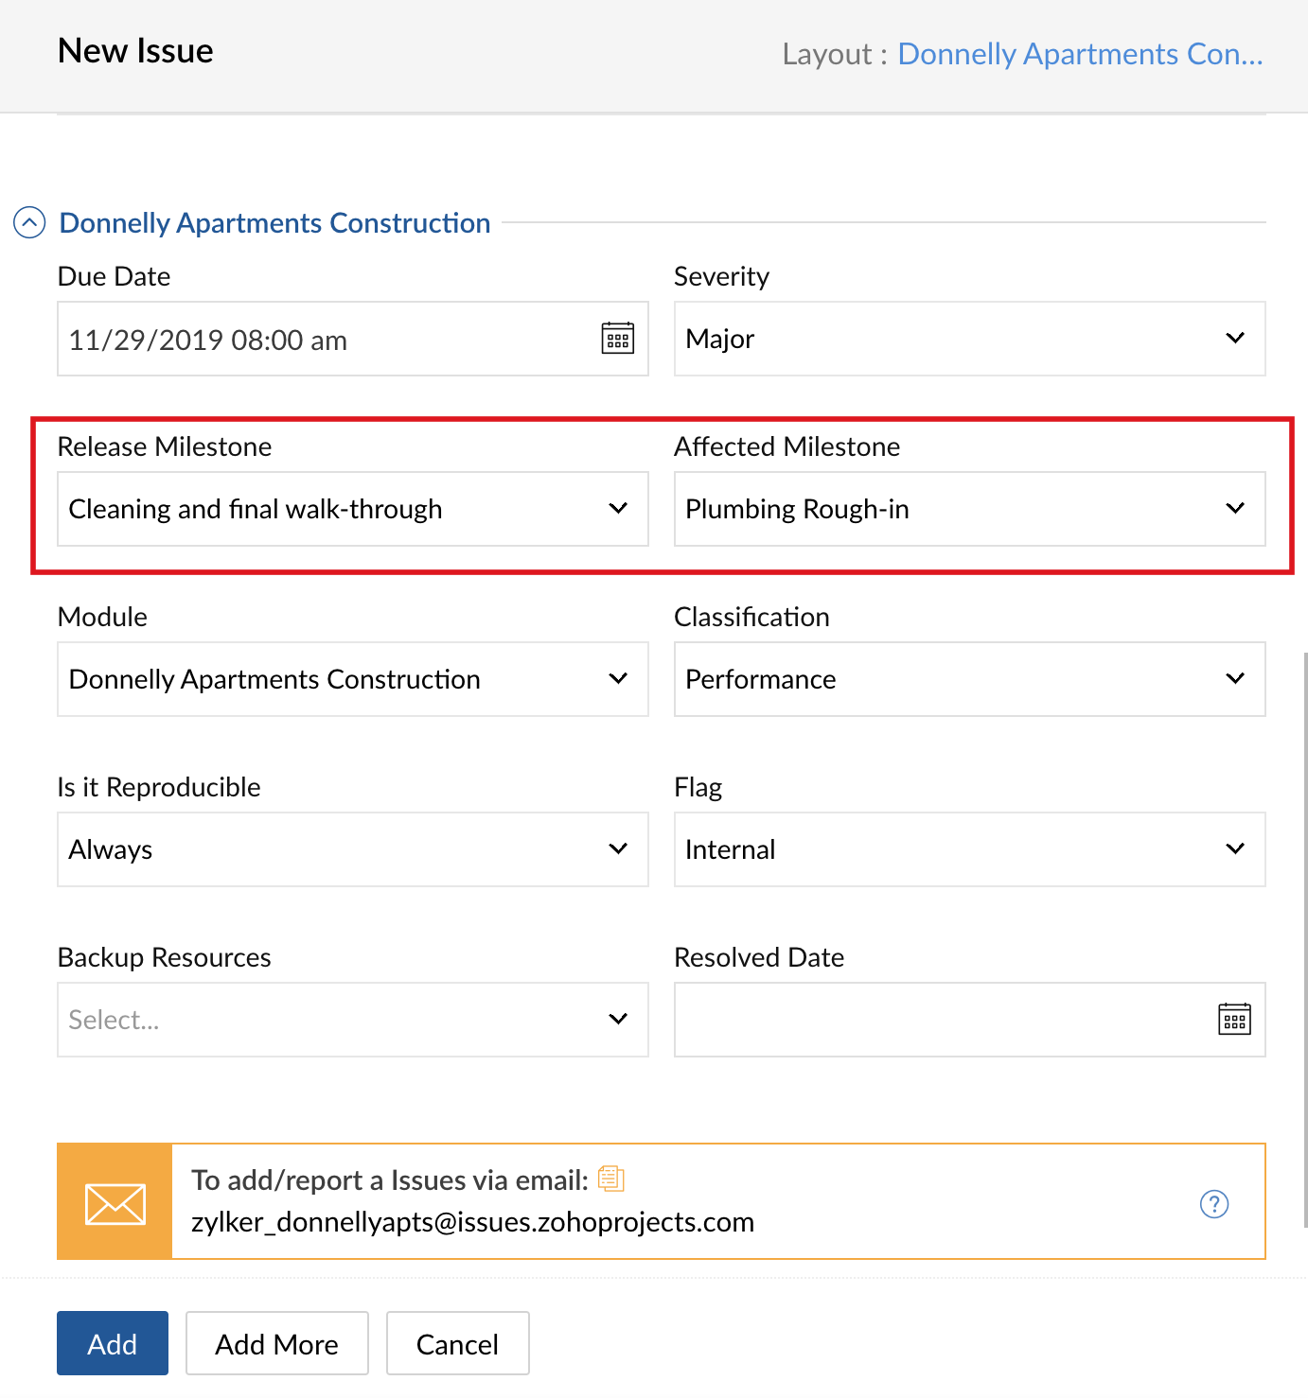Open the Module dropdown
1308x1398 pixels.
click(352, 679)
